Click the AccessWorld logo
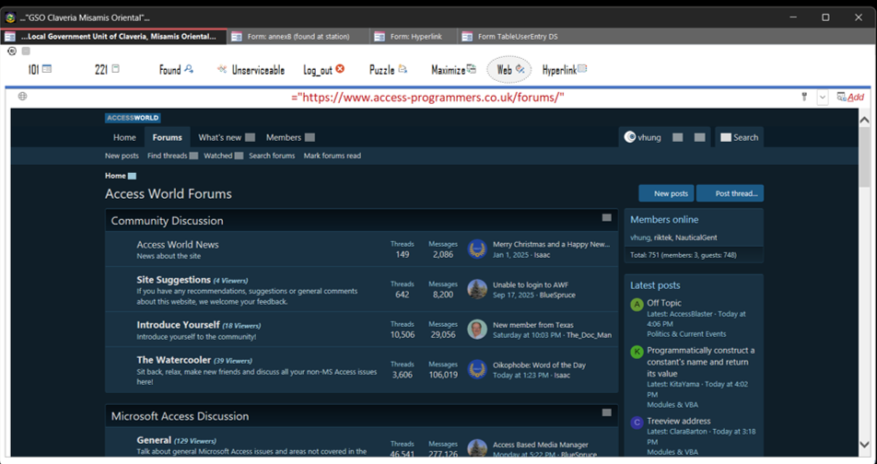 (x=133, y=118)
